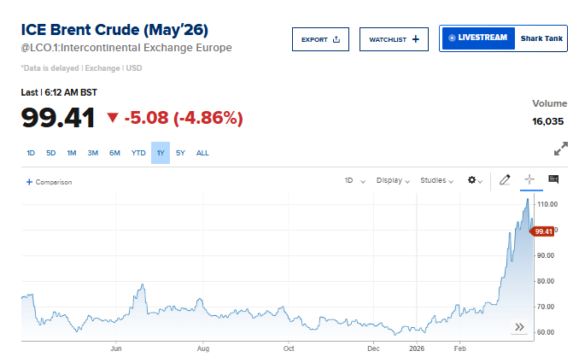This screenshot has height=357, width=573.
Task: Choose the 1Y range toggle
Action: coord(161,153)
